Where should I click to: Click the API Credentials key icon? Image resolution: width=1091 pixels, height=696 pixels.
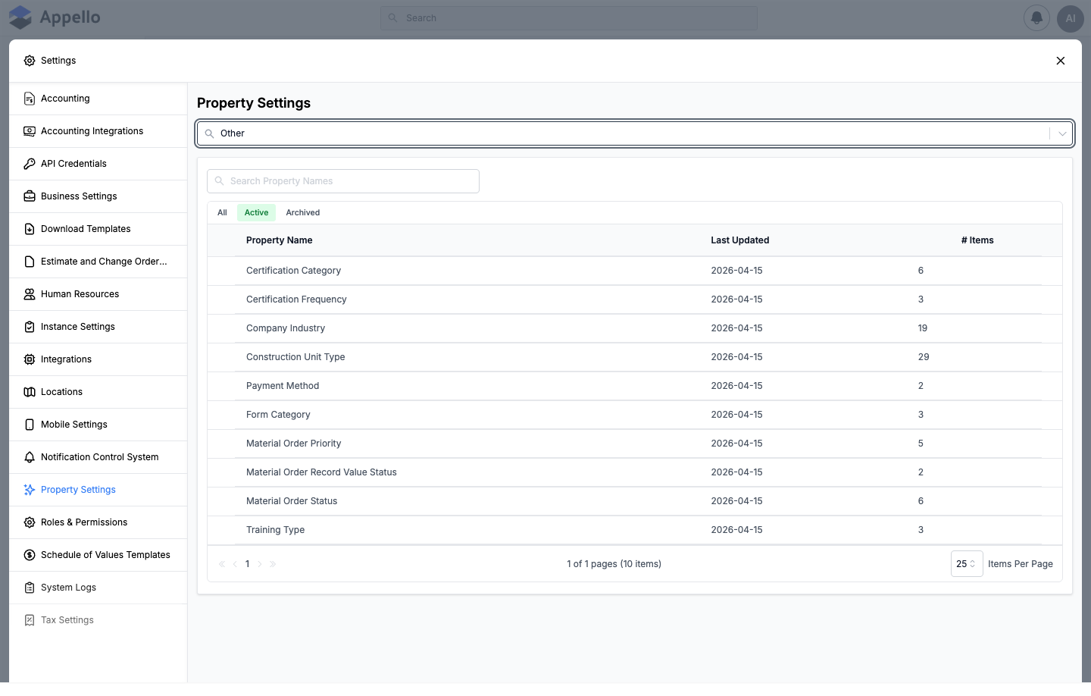(30, 164)
